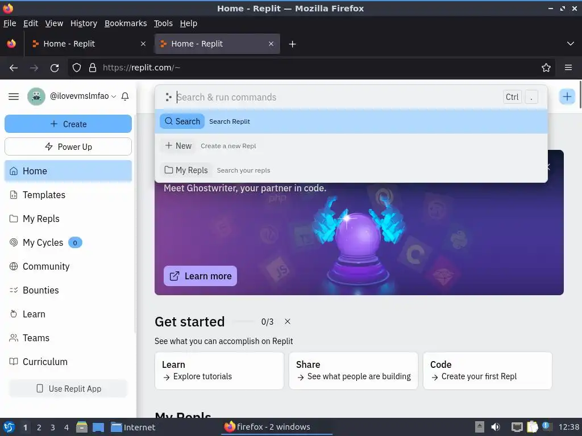
Task: Dismiss the Get started section
Action: click(287, 321)
